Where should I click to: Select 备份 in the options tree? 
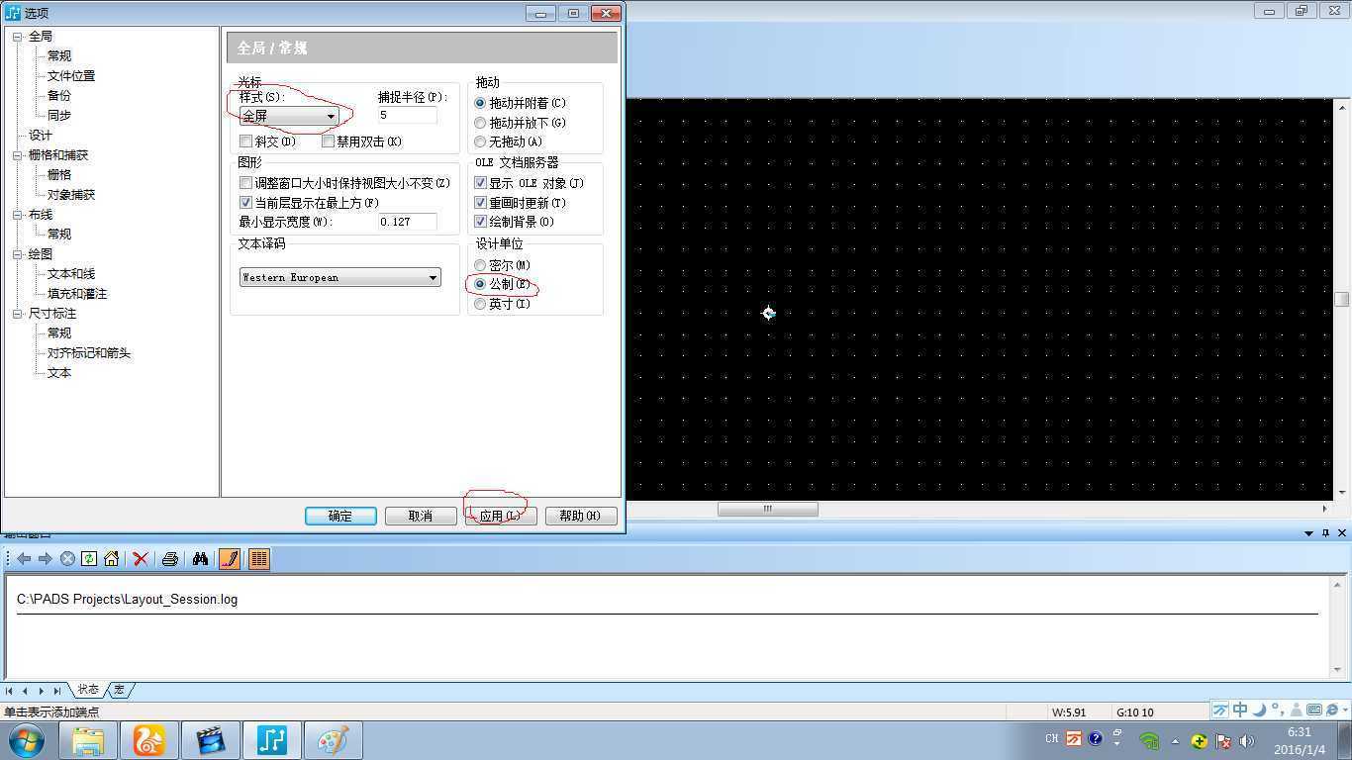coord(59,96)
